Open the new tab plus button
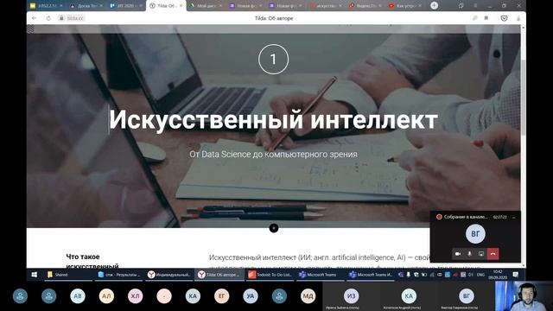Viewport: 553px width, 311px height. pyautogui.click(x=434, y=5)
